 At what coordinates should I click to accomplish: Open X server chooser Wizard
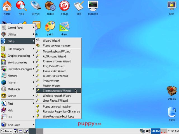click(x=58, y=61)
